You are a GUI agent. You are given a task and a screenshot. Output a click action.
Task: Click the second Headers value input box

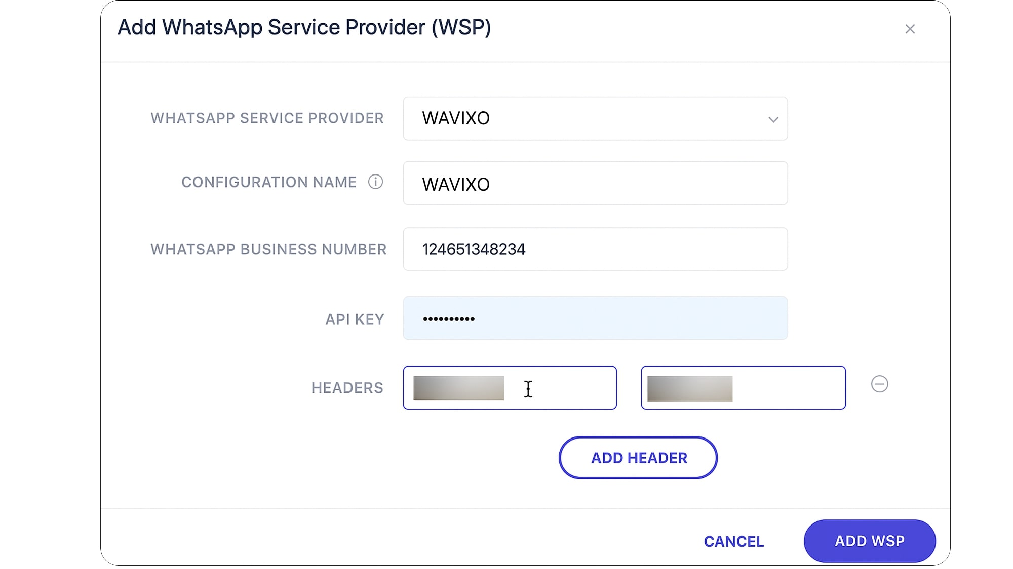coord(785,388)
